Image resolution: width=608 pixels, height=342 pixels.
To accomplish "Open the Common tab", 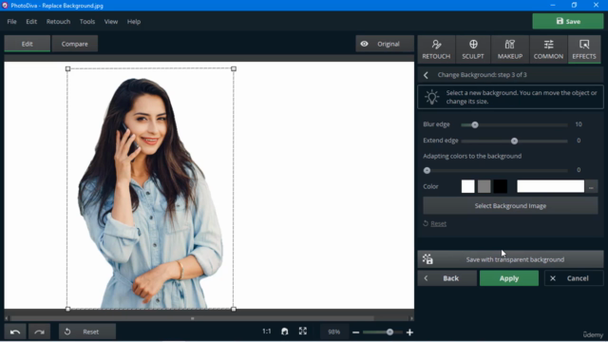I will (548, 49).
